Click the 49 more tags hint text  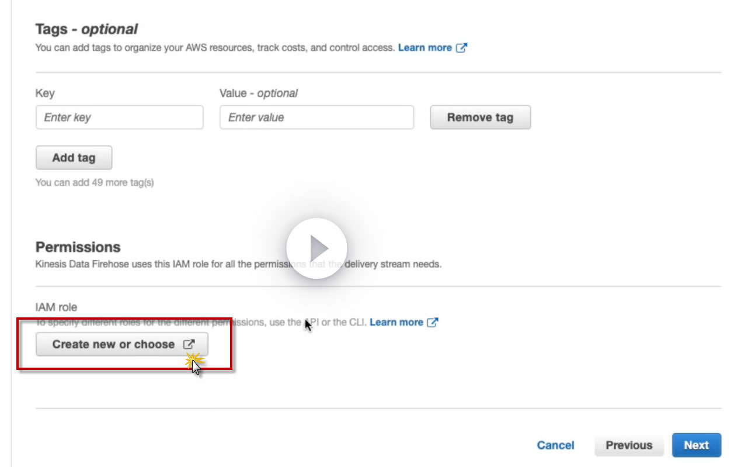coord(95,182)
